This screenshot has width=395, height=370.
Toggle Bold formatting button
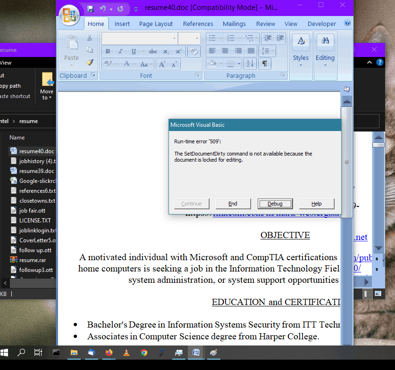click(108, 51)
